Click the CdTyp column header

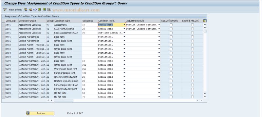tap(50, 21)
